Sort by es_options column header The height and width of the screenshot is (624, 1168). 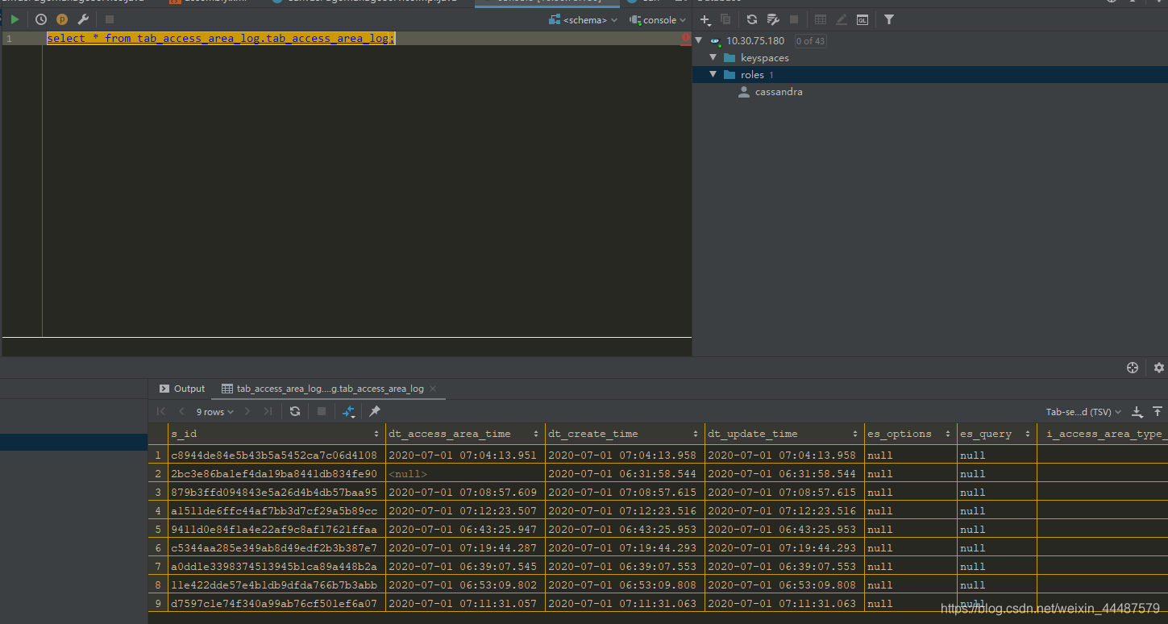pos(910,434)
